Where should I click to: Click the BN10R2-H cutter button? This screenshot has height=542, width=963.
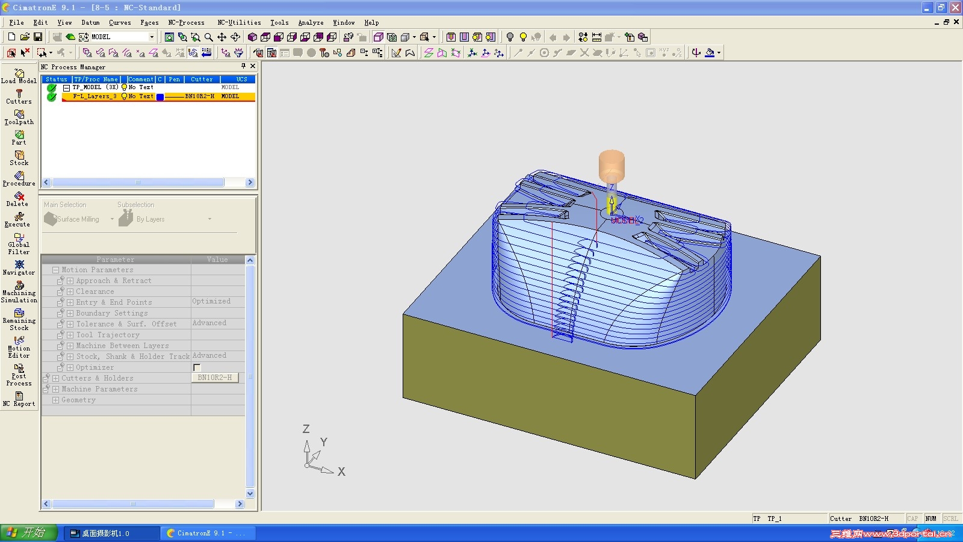pyautogui.click(x=215, y=378)
